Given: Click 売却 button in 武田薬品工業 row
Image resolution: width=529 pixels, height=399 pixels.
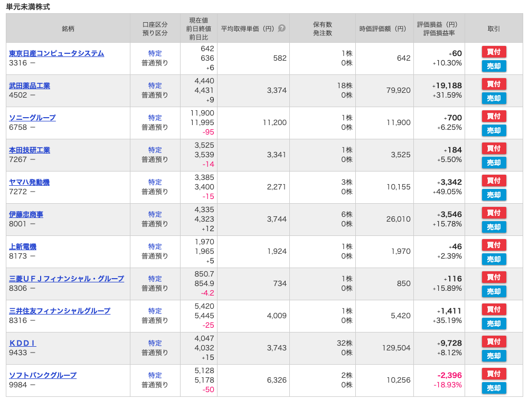Looking at the screenshot, I should 494,98.
